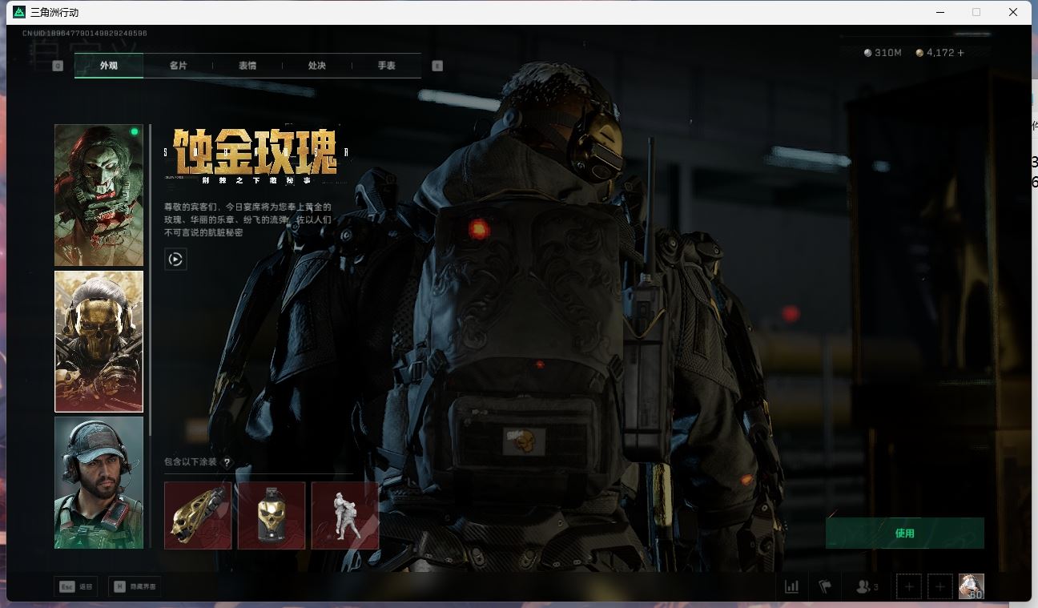Screen dimensions: 1038x608
Task: Click the first empty squad slot plus
Action: [x=908, y=586]
